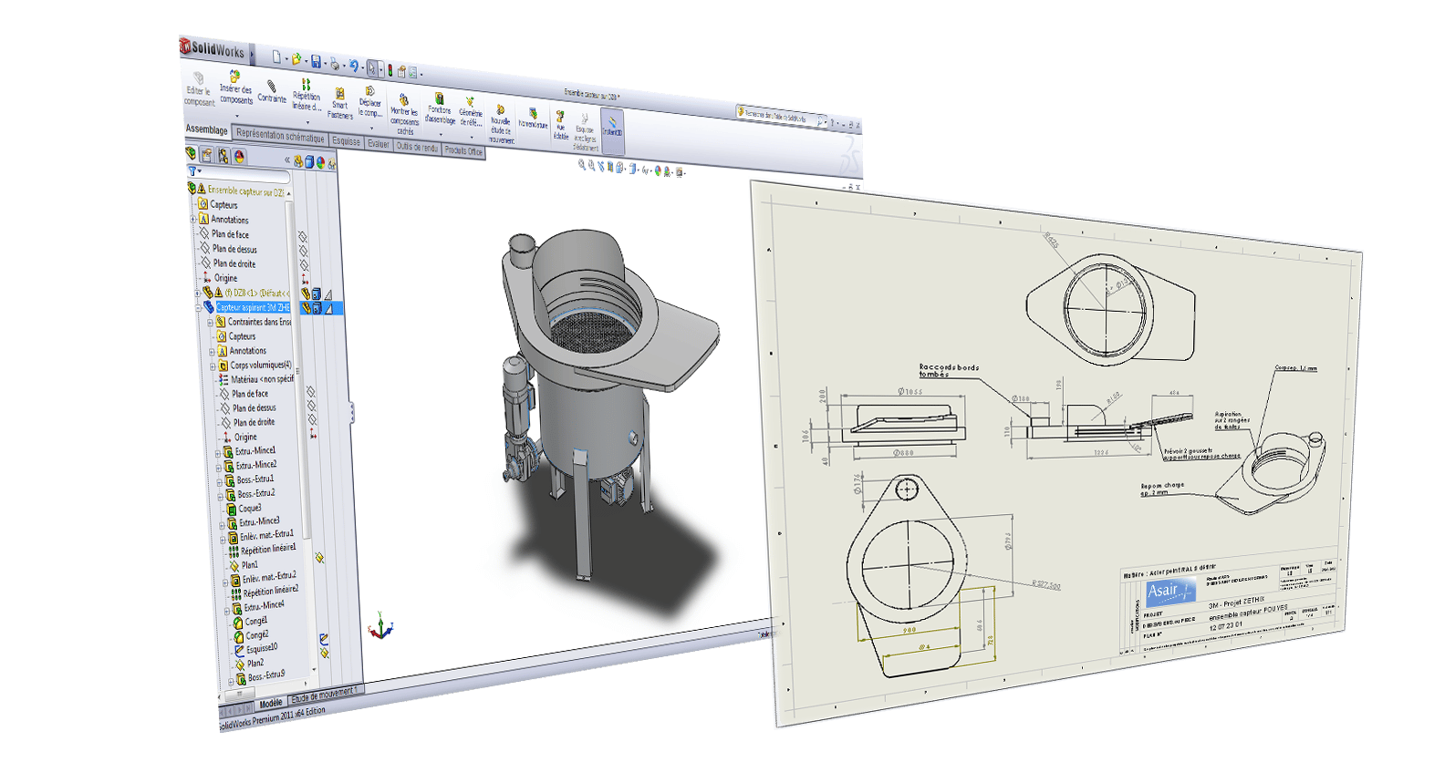
Task: Toggle Plan de face visibility icon in display pane
Action: (303, 237)
